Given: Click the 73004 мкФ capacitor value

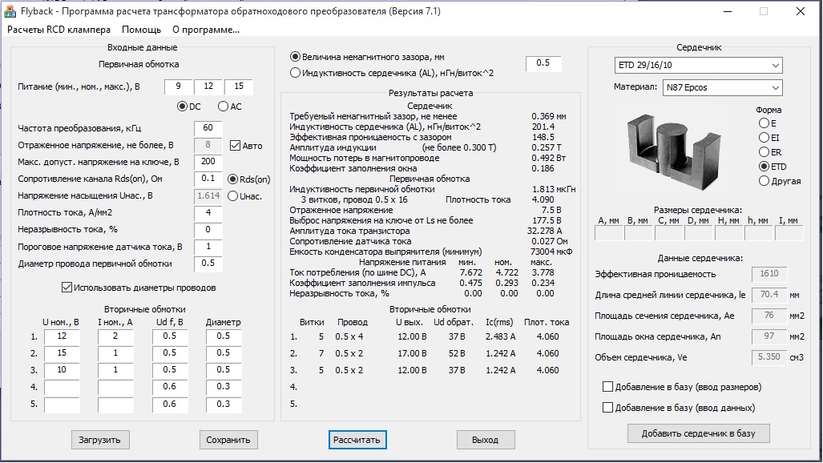Looking at the screenshot, I should tap(551, 252).
